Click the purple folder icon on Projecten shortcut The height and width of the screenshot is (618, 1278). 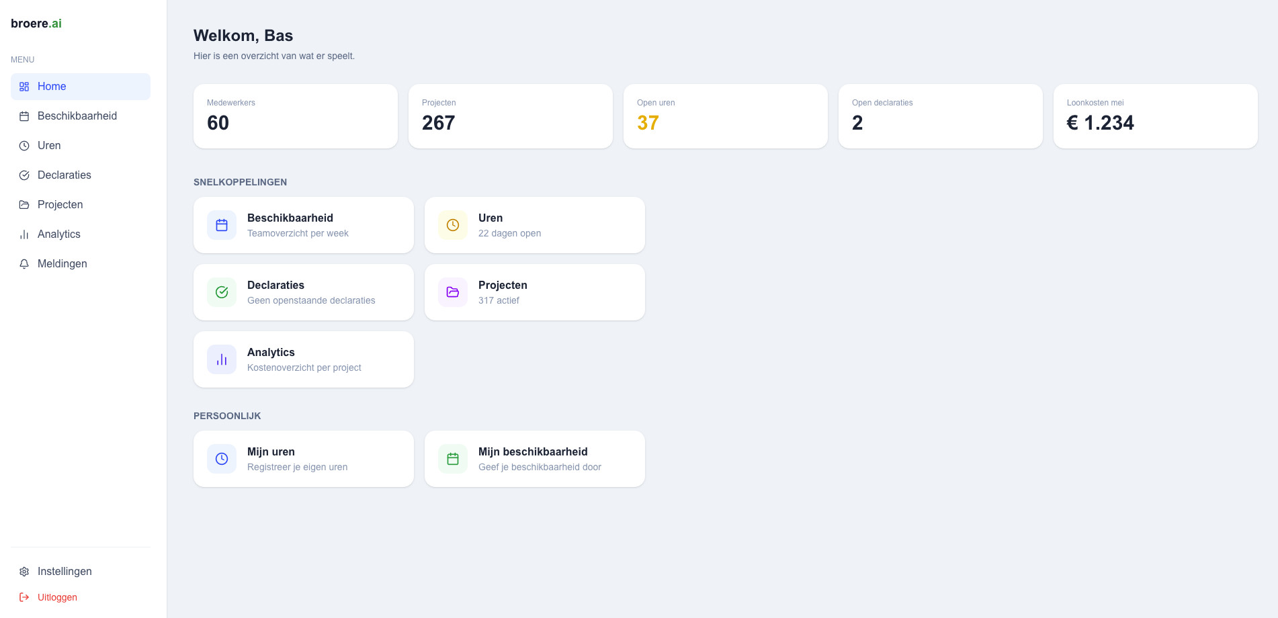(x=453, y=292)
